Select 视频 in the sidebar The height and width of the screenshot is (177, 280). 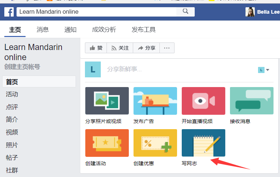click(x=12, y=132)
